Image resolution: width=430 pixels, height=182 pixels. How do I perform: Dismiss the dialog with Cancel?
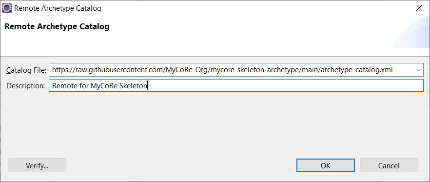click(x=389, y=165)
